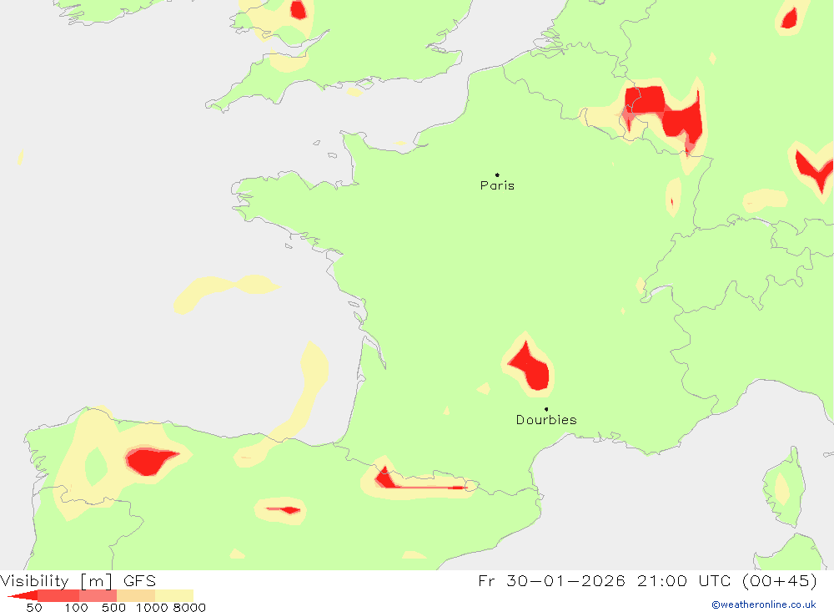834x612 pixels.
Task: Click the legend value 8000
Action: [x=189, y=608]
